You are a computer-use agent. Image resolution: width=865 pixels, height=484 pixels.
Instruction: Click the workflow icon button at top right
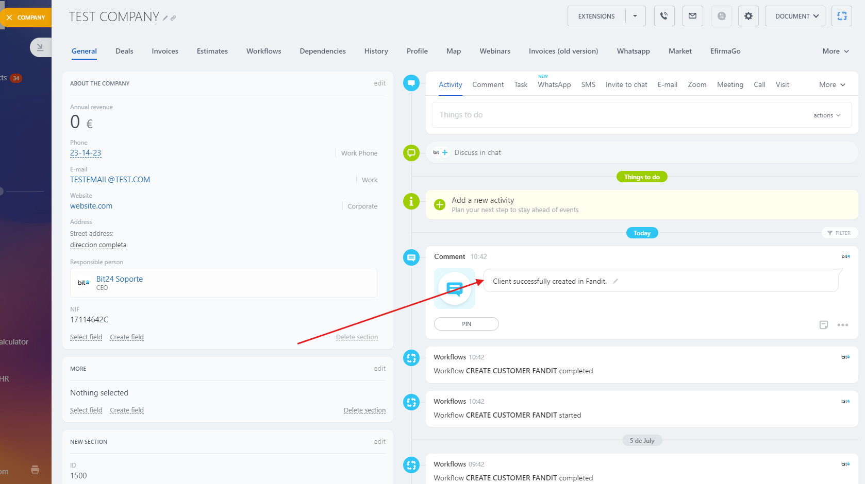click(x=841, y=16)
